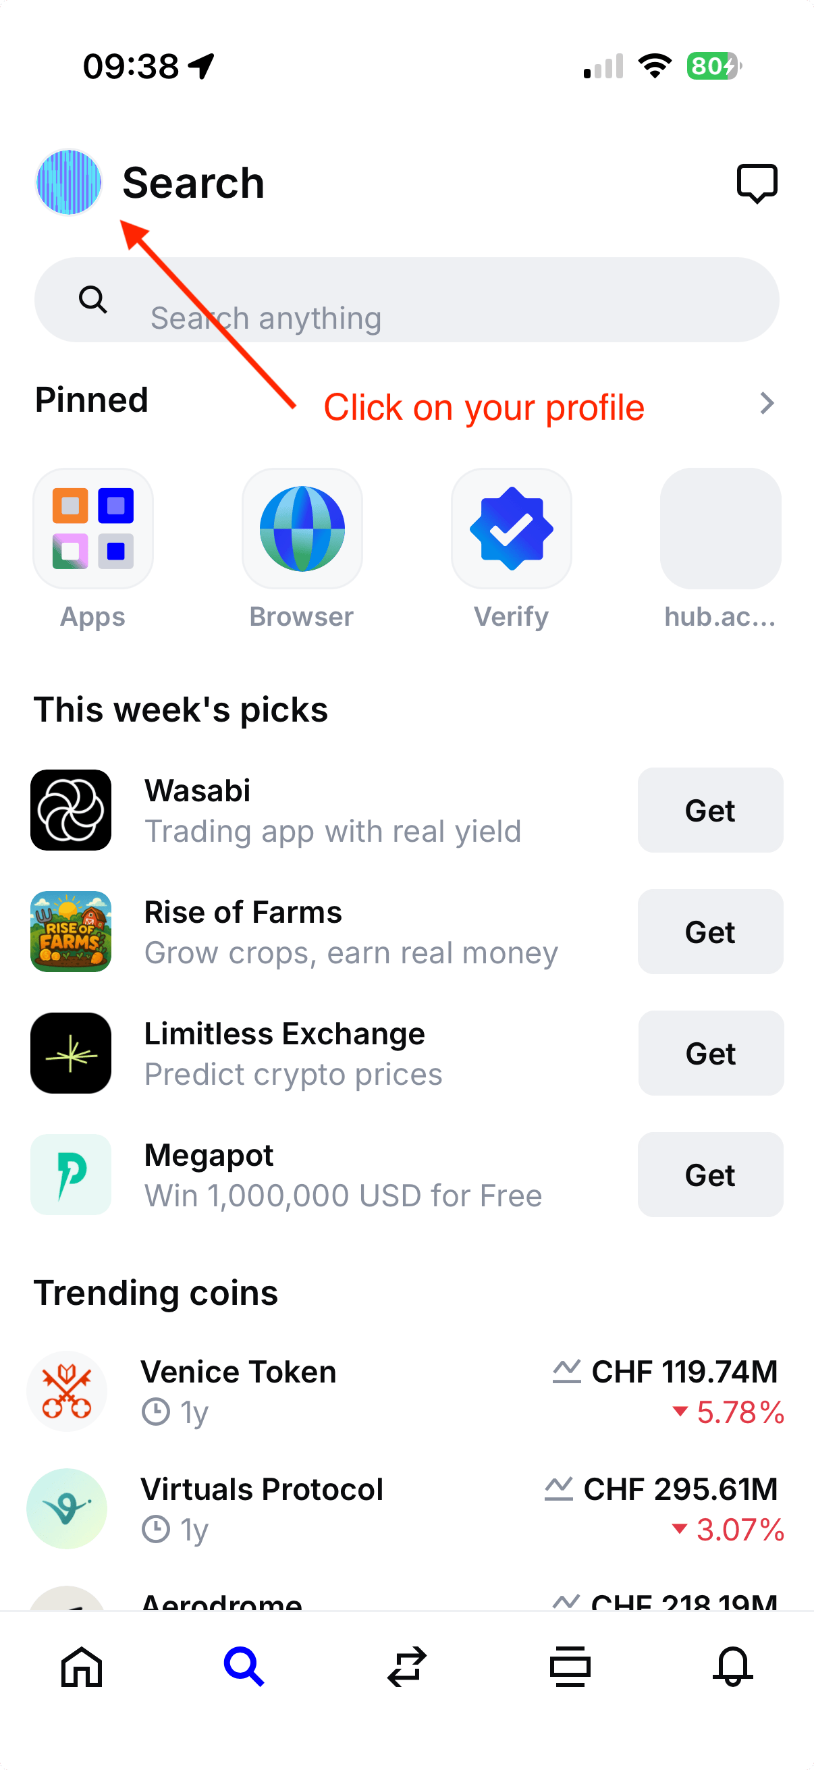Tap the Megapot app icon
Viewport: 814px width, 1770px height.
(x=71, y=1175)
